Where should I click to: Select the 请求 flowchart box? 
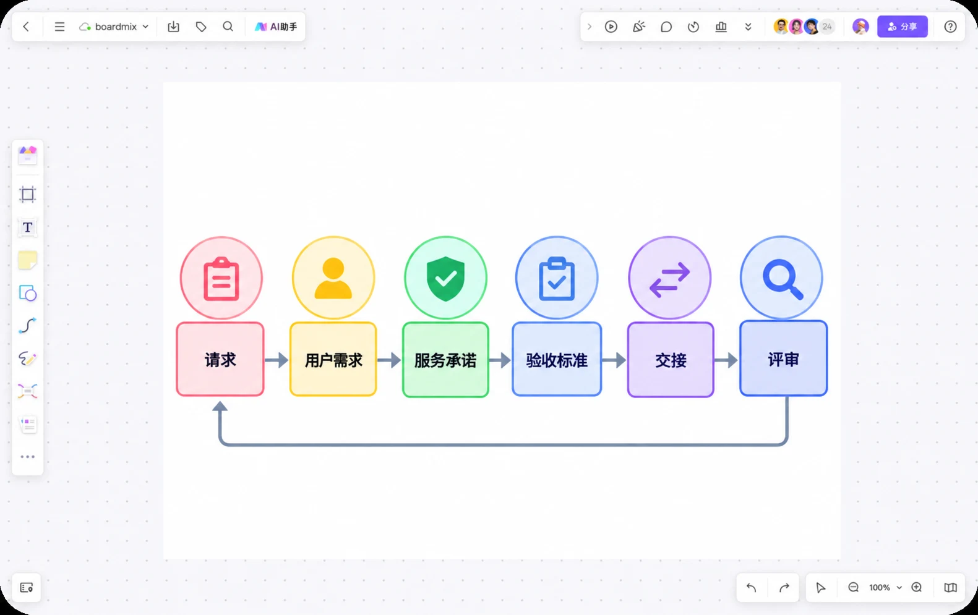coord(220,359)
